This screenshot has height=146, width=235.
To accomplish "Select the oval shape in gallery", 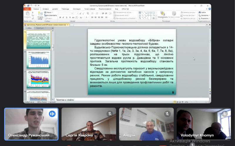I will [151, 13].
